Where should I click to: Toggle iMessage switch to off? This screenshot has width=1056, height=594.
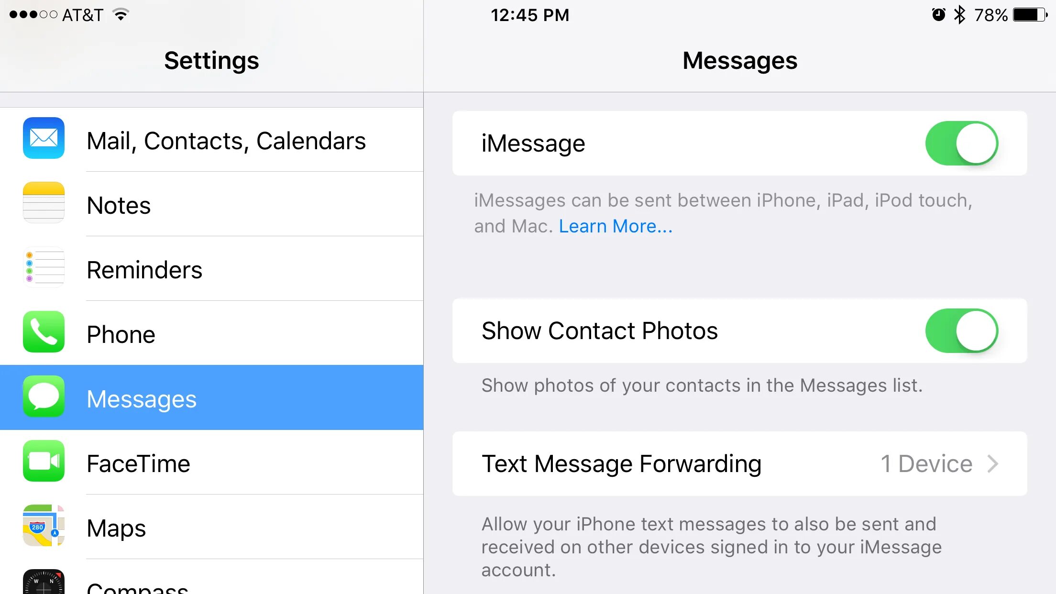coord(961,142)
